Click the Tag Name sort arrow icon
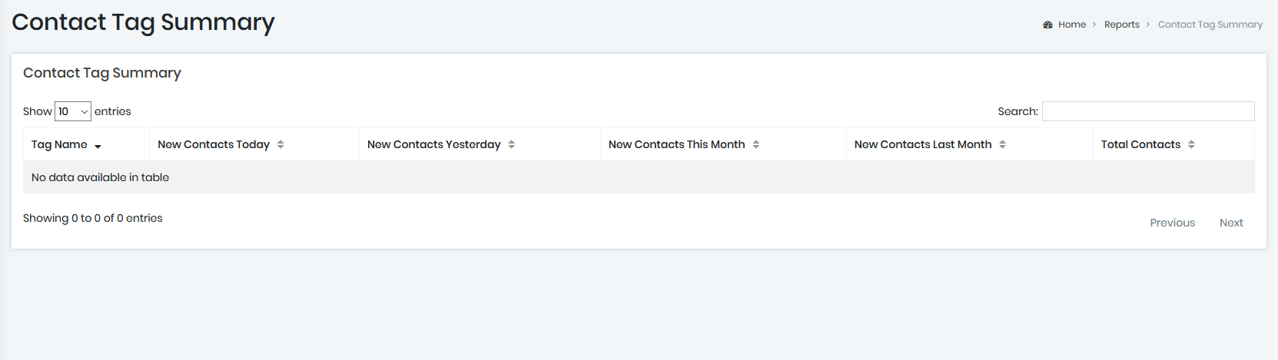 98,146
